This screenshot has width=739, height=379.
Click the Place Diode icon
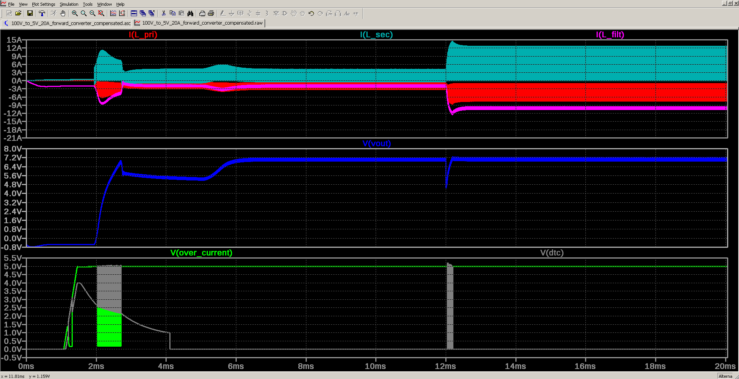[276, 13]
